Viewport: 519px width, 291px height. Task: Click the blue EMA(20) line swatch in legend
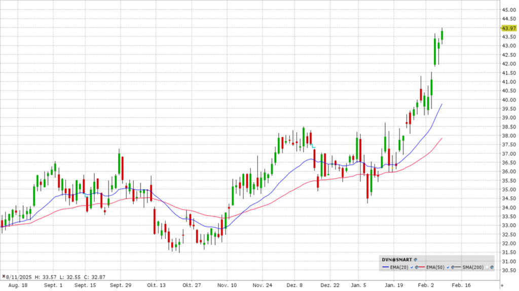coord(386,267)
